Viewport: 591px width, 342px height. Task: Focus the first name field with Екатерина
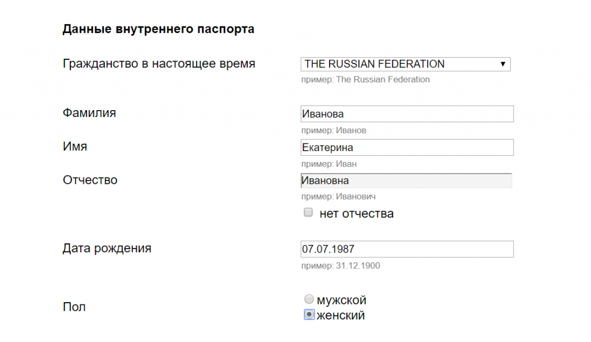[x=407, y=148]
